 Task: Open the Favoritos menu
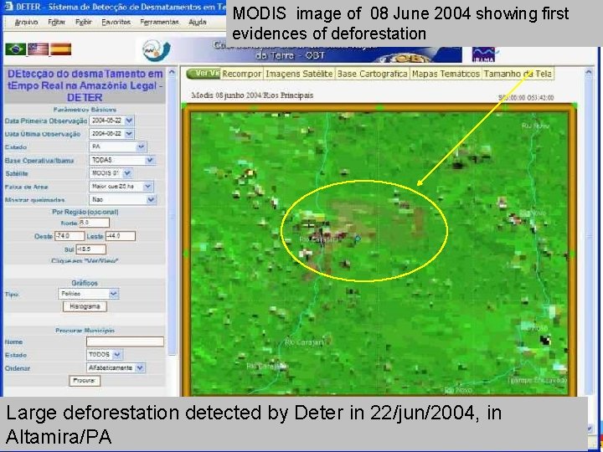click(x=116, y=23)
